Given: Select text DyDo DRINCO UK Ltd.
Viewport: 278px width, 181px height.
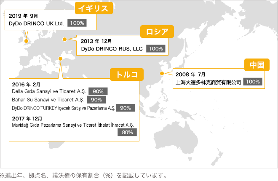Looking at the screenshot, I should (x=36, y=24).
